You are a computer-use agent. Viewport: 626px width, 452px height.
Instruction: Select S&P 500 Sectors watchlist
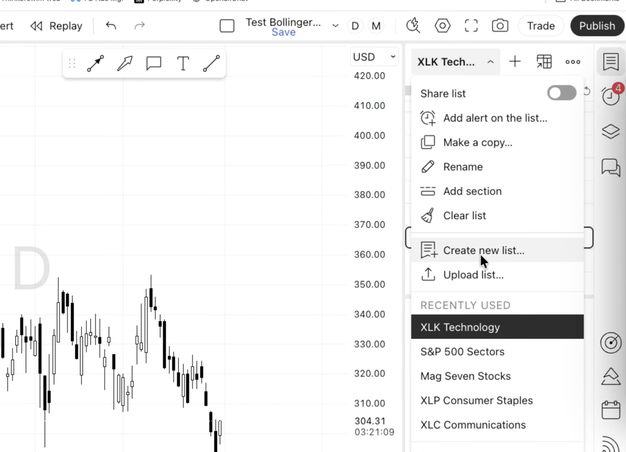[462, 351]
